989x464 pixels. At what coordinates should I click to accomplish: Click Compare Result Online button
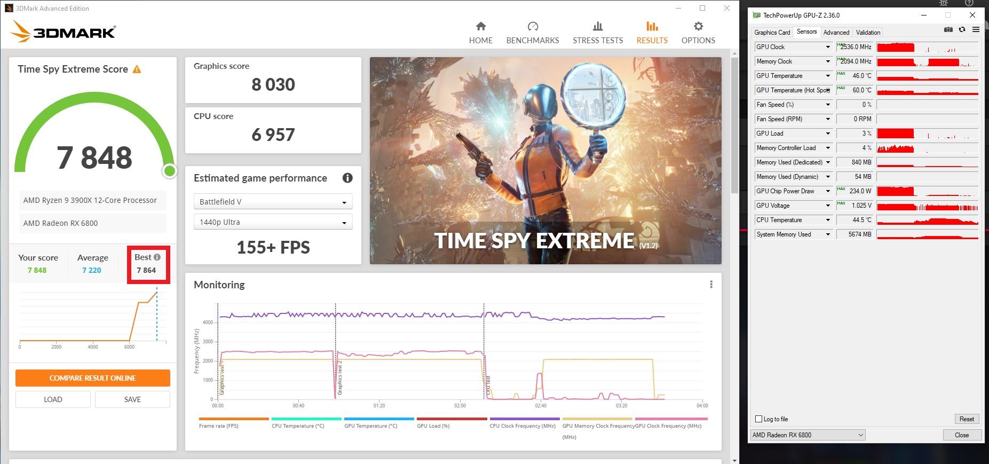click(x=93, y=378)
